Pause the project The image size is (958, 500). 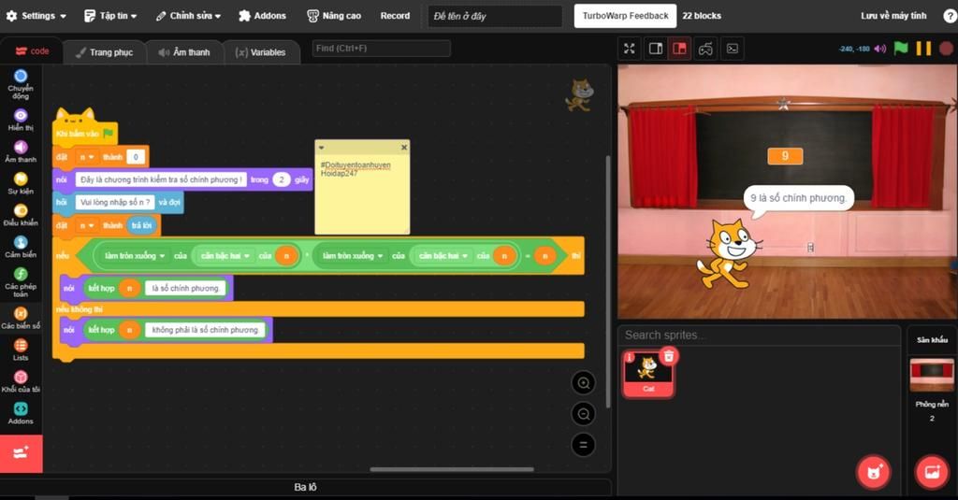923,49
